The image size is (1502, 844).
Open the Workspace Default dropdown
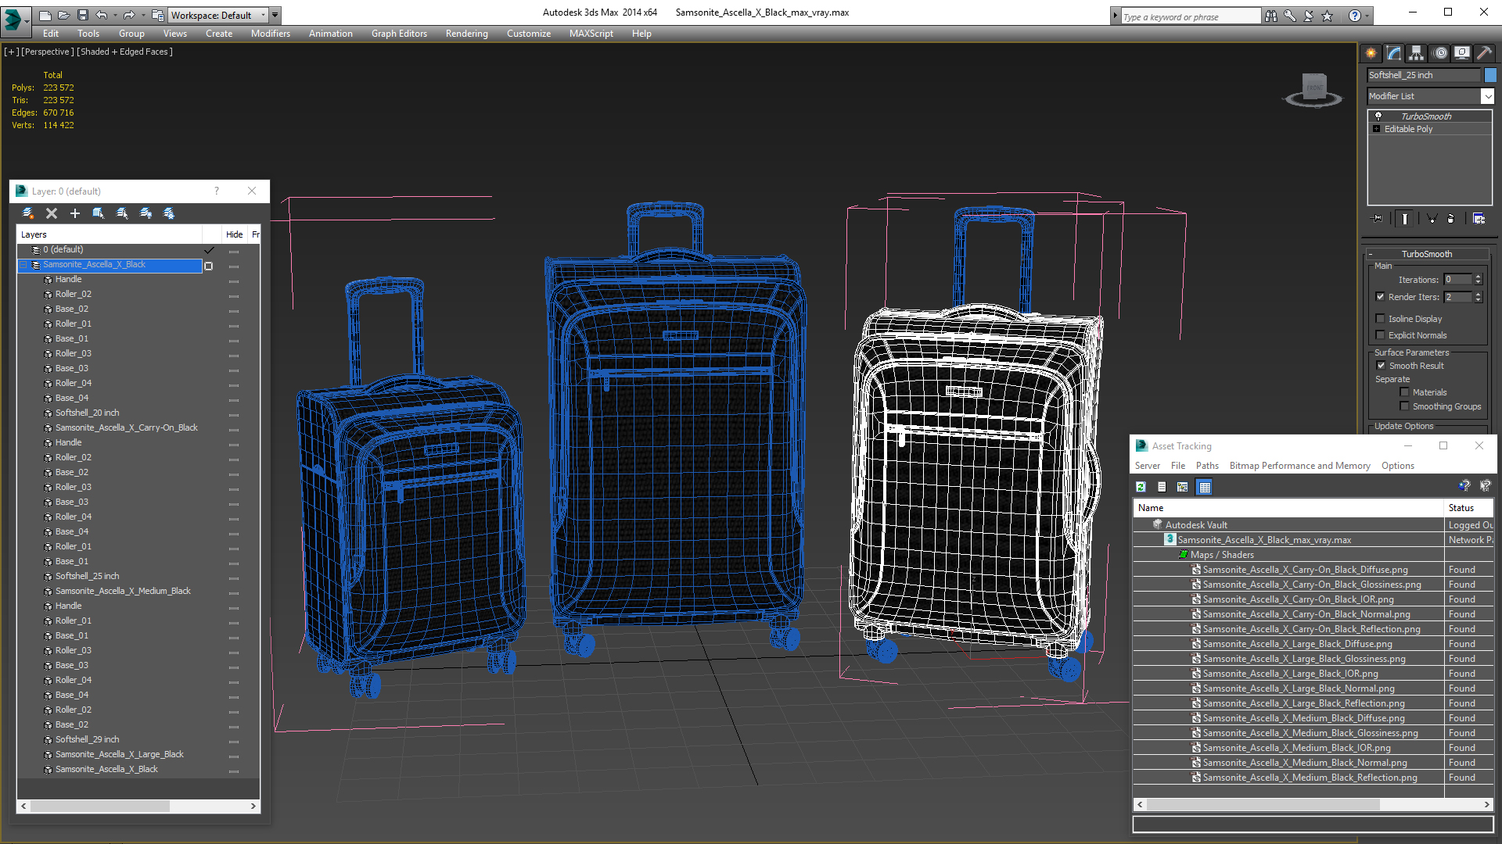tap(219, 15)
